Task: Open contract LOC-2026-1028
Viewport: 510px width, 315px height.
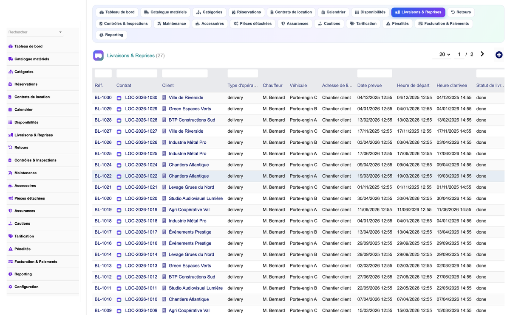Action: click(x=141, y=120)
